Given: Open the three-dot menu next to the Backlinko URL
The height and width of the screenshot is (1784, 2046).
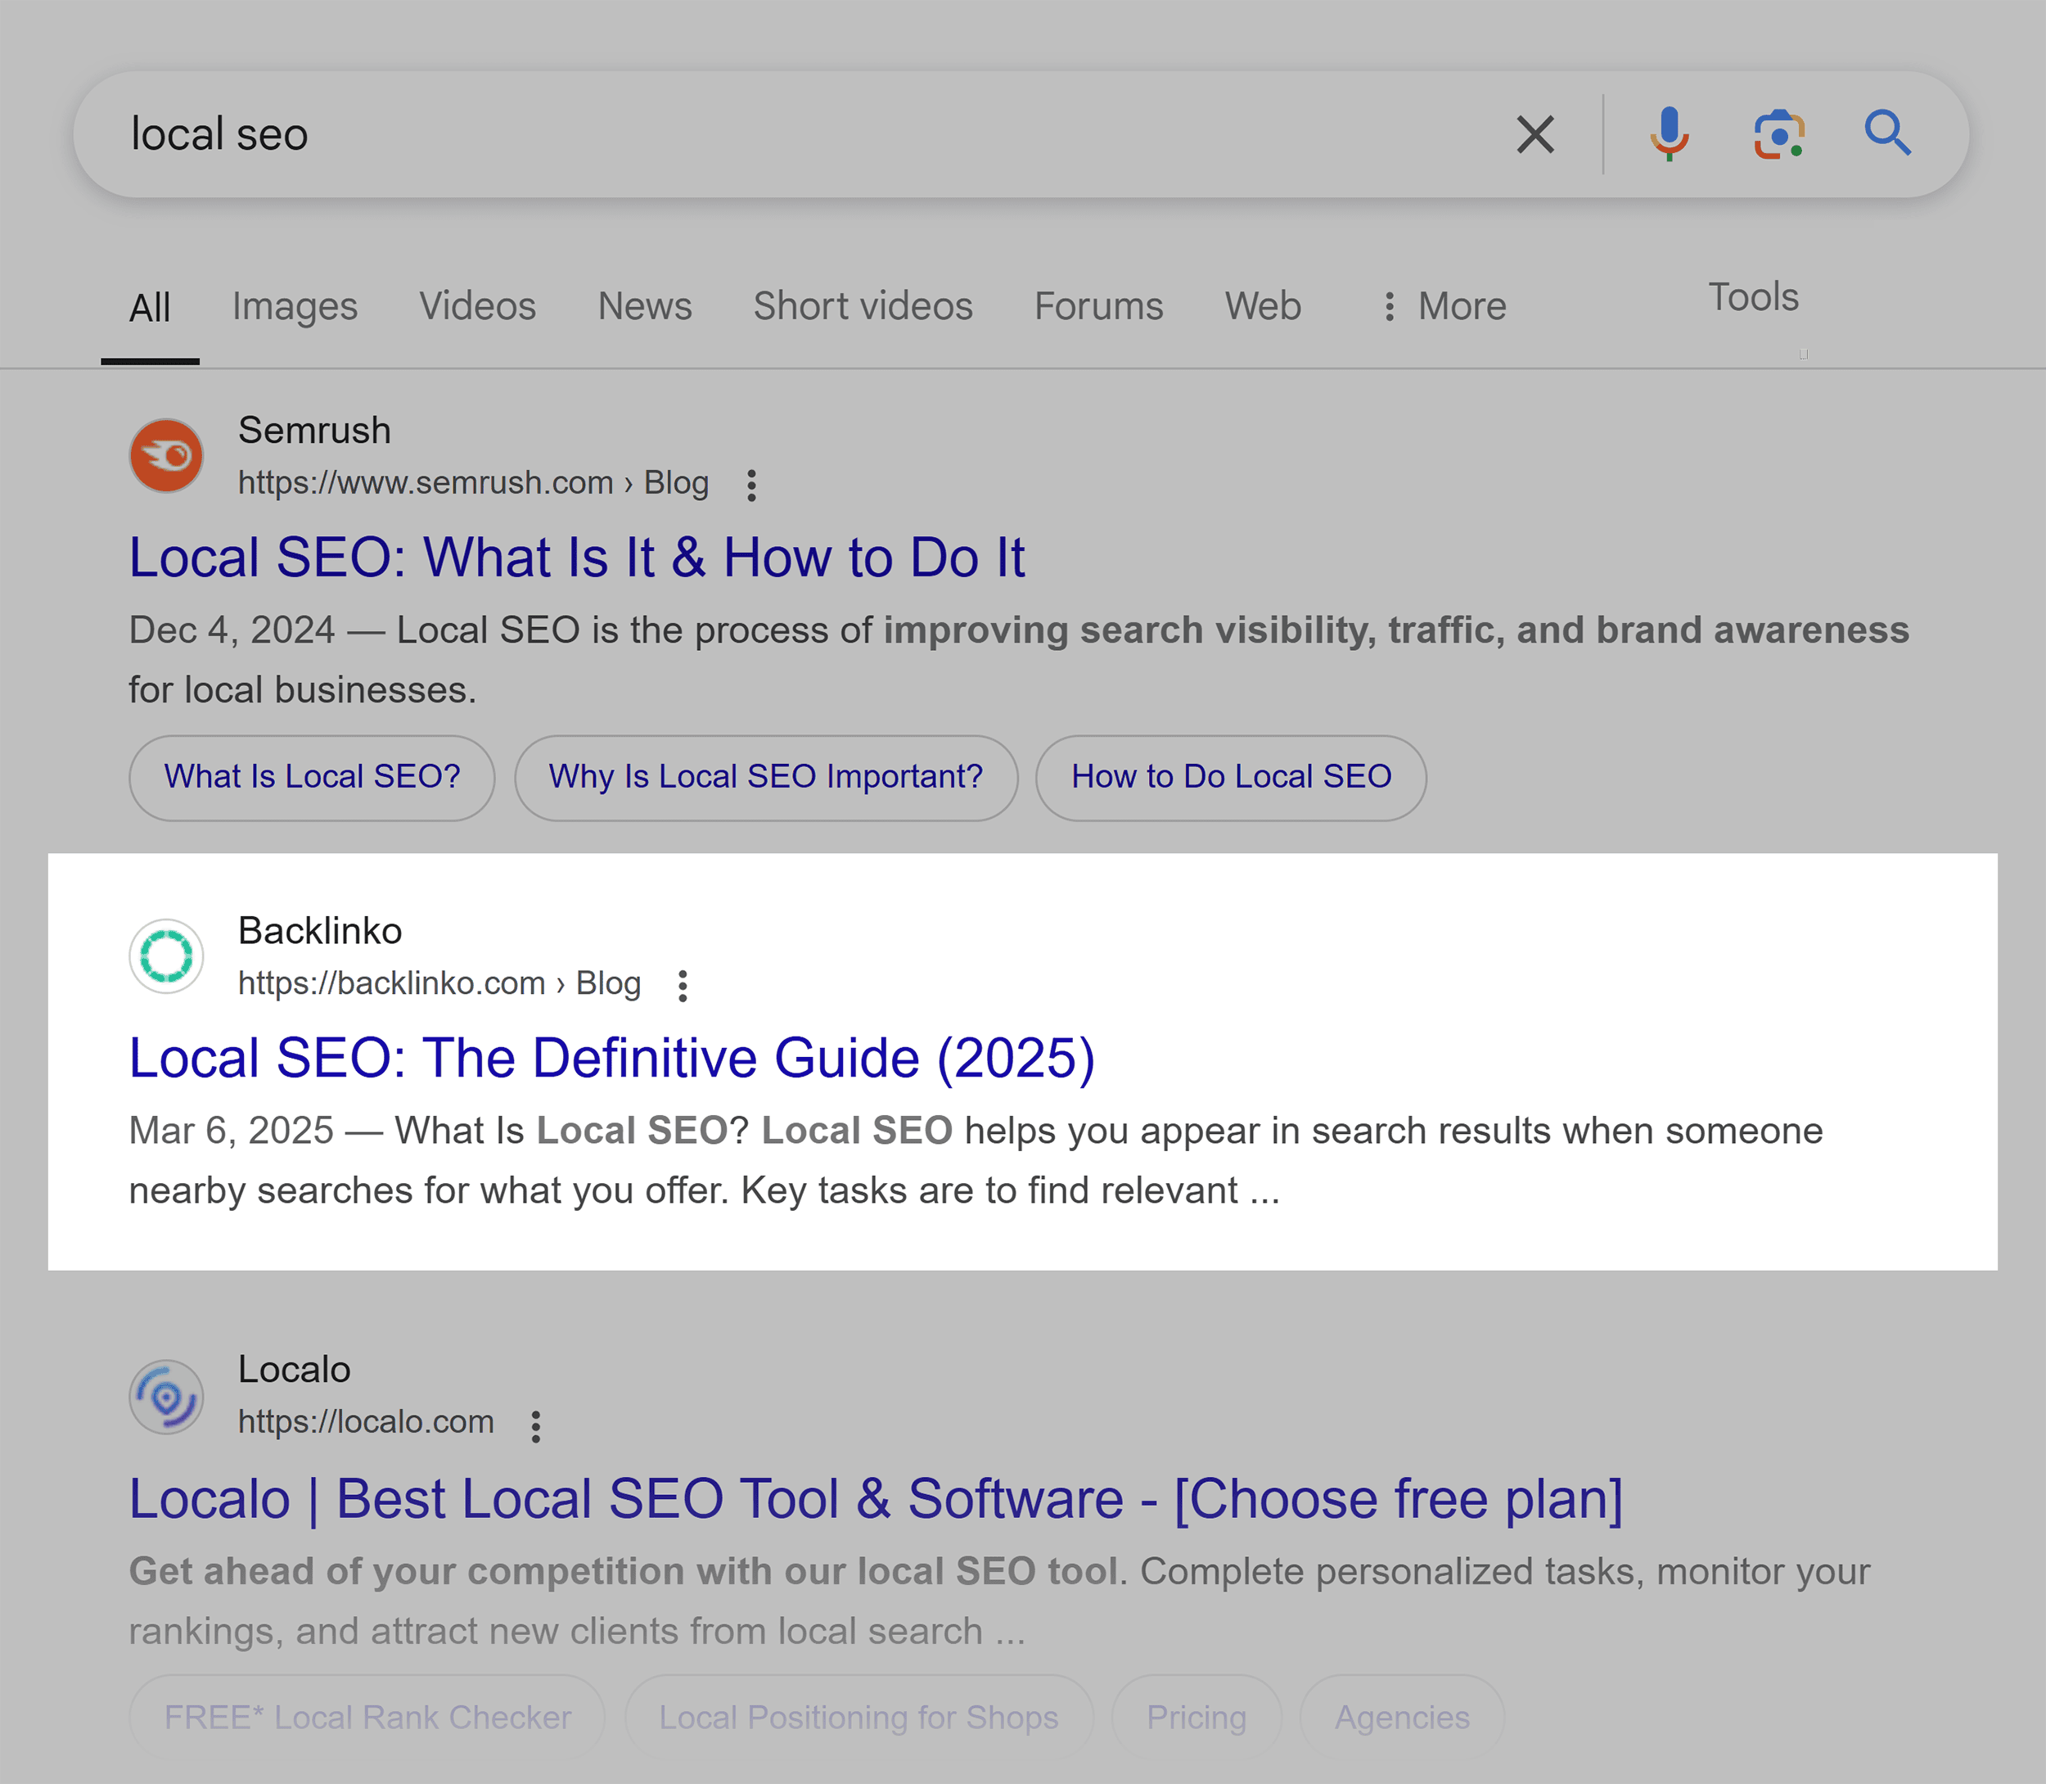Looking at the screenshot, I should 682,986.
